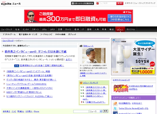Open the エンタメ nav tab
Screen dimensions: 157x114
[26, 29]
